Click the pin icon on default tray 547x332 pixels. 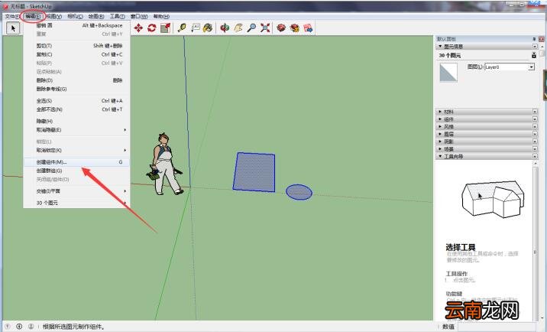click(x=534, y=39)
